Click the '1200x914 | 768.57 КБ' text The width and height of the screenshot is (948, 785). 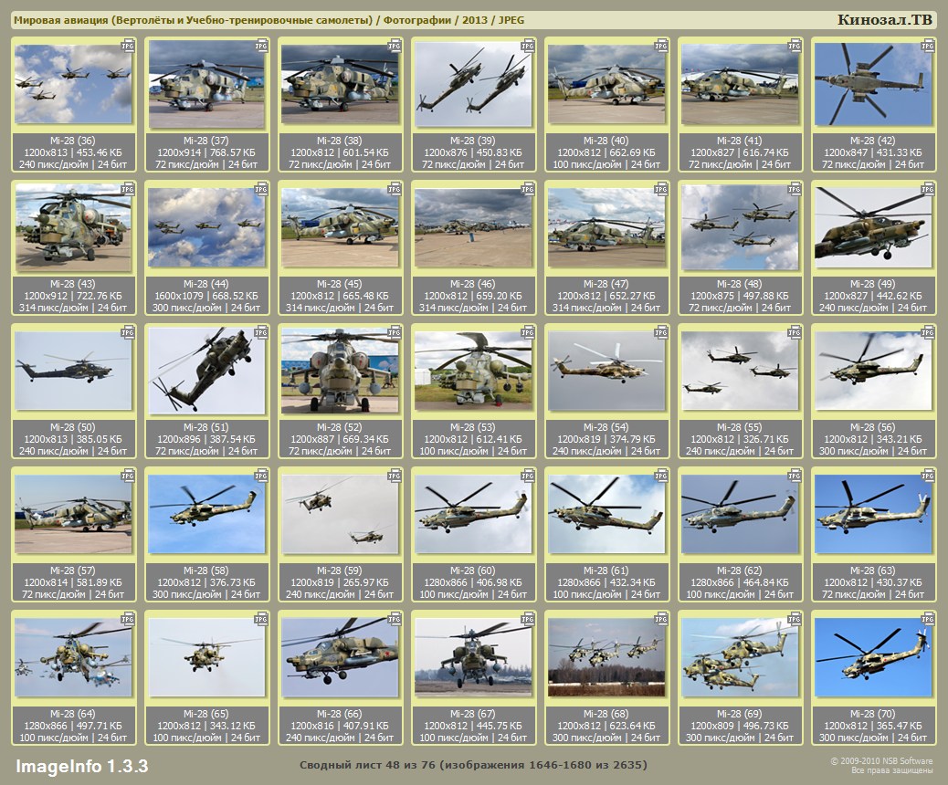206,152
